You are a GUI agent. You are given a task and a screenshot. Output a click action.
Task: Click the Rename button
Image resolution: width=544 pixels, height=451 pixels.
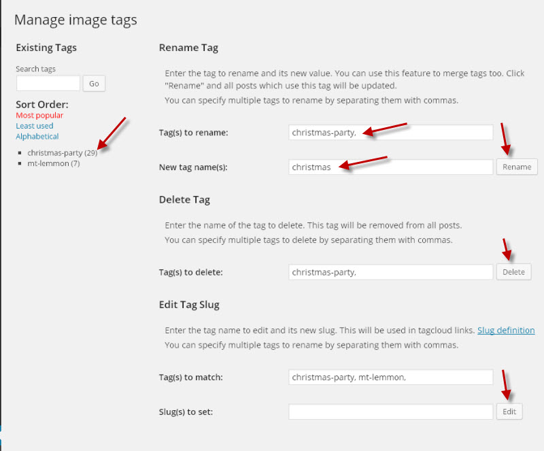point(517,167)
